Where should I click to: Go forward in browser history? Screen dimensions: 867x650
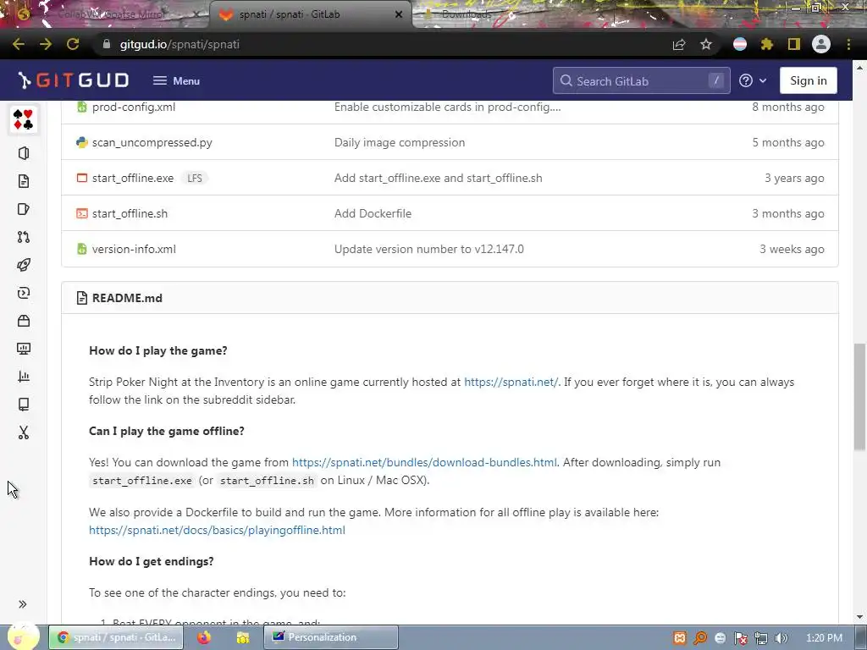46,44
